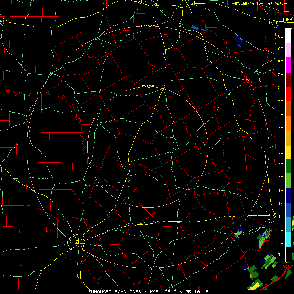This screenshot has height=294, width=294.
Task: Pick the bright red legend swatch
Action: pos(288,94)
